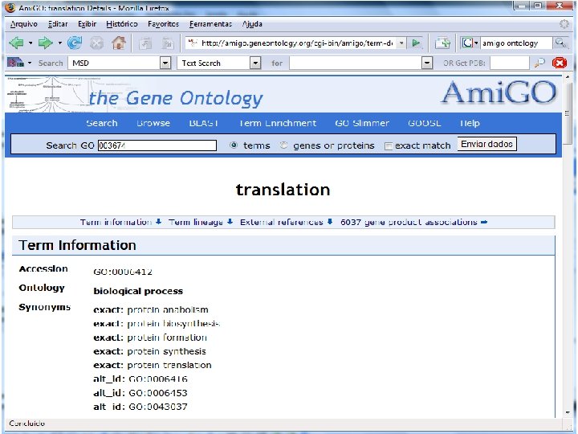Open the back history dropdown arrow
Image resolution: width=578 pixels, height=434 pixels.
click(31, 43)
